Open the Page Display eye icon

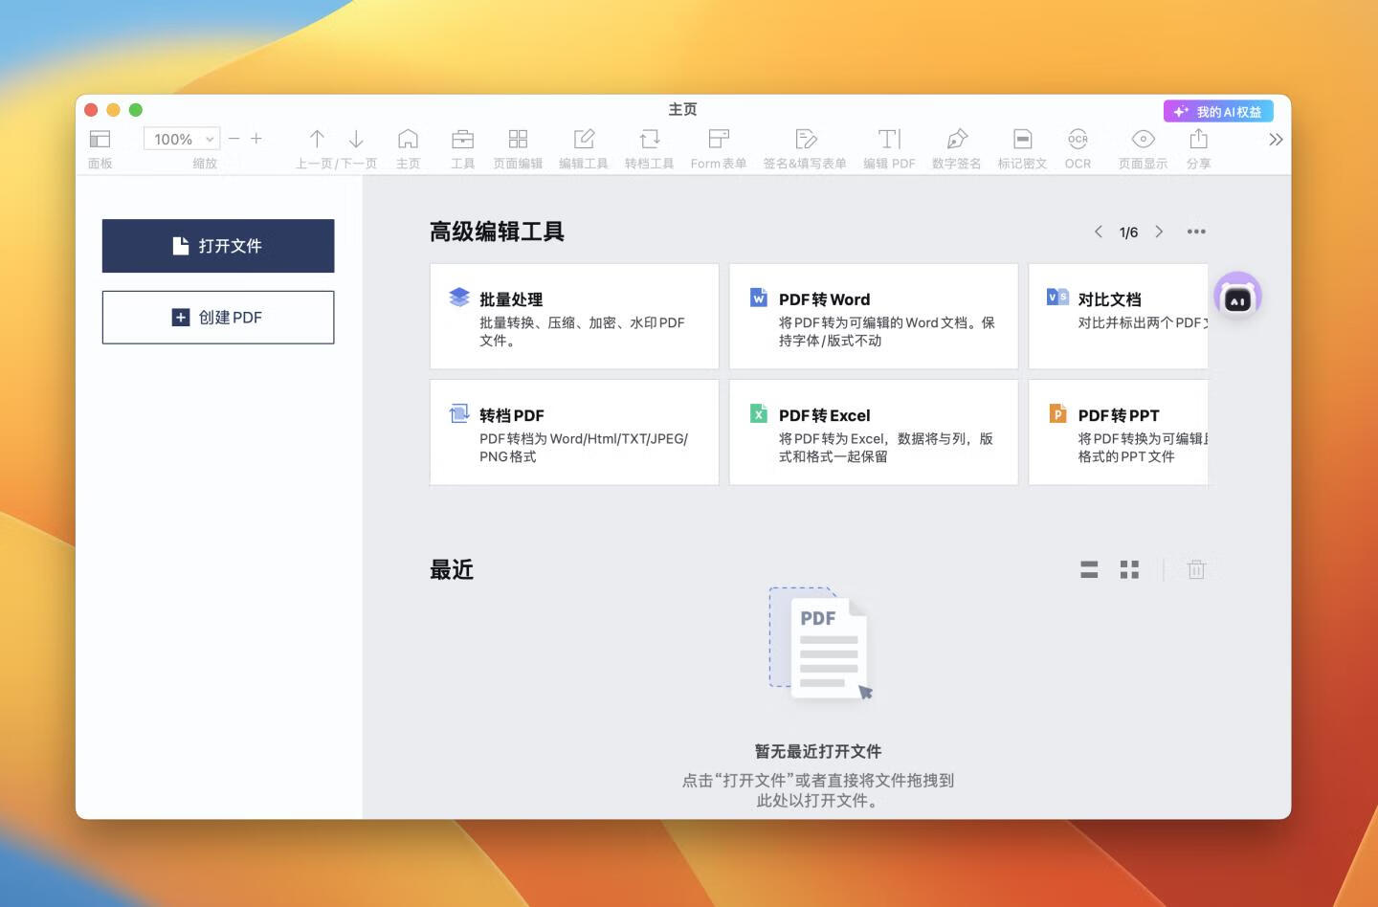[1144, 139]
